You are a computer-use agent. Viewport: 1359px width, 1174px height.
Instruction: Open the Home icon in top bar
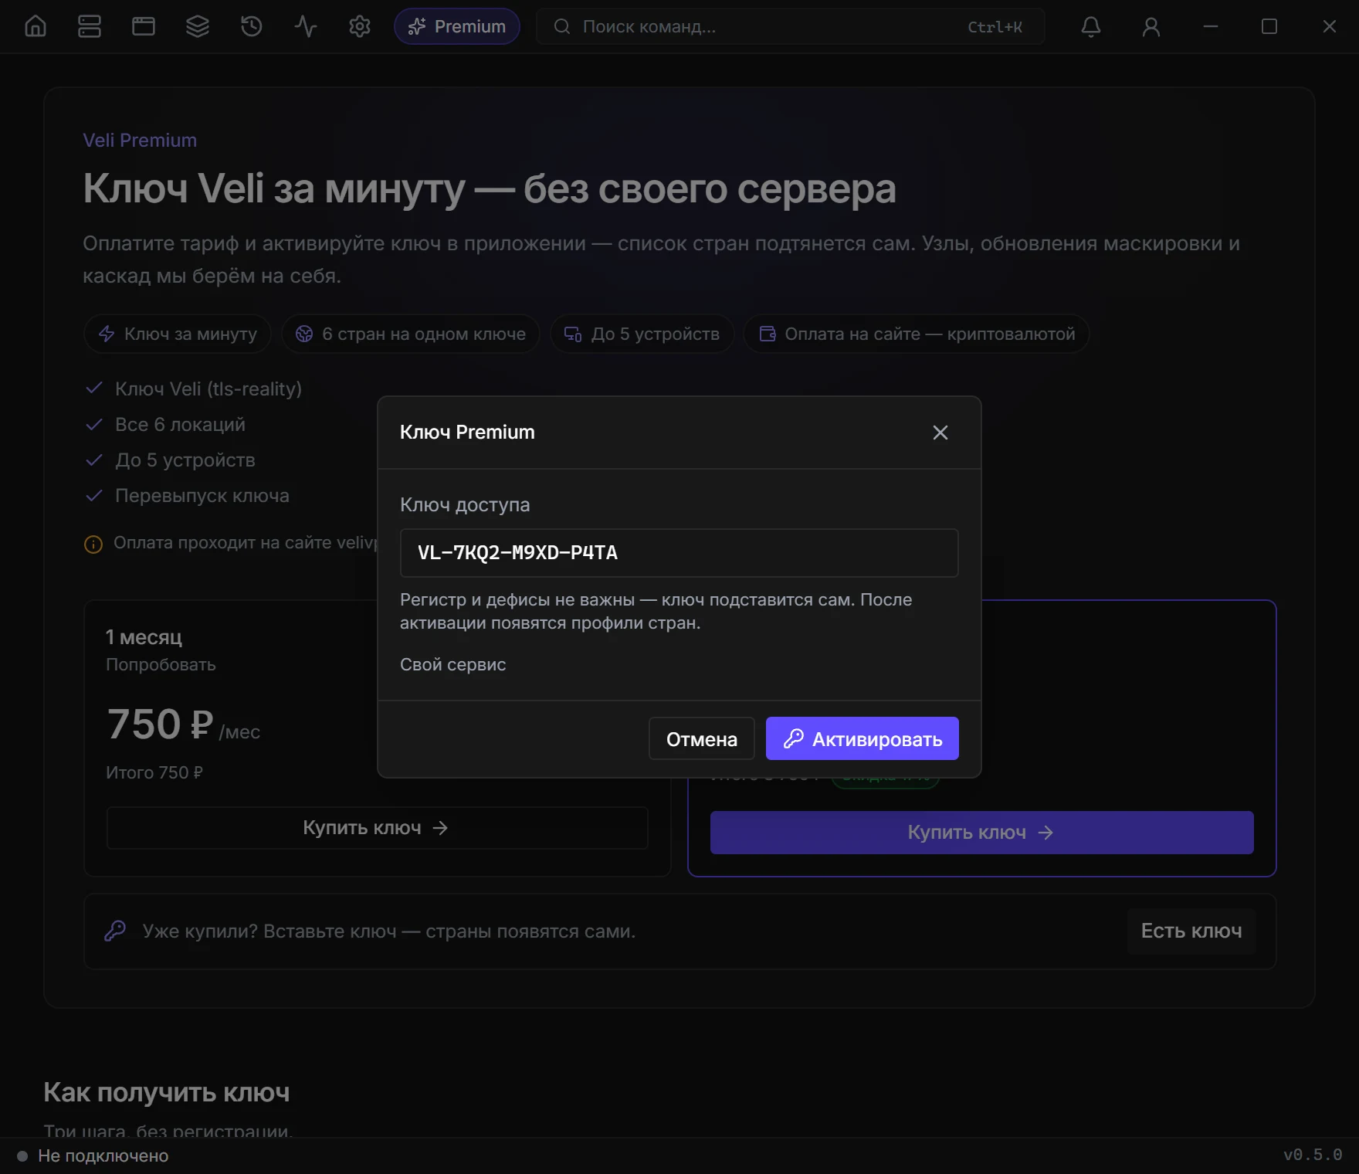36,26
